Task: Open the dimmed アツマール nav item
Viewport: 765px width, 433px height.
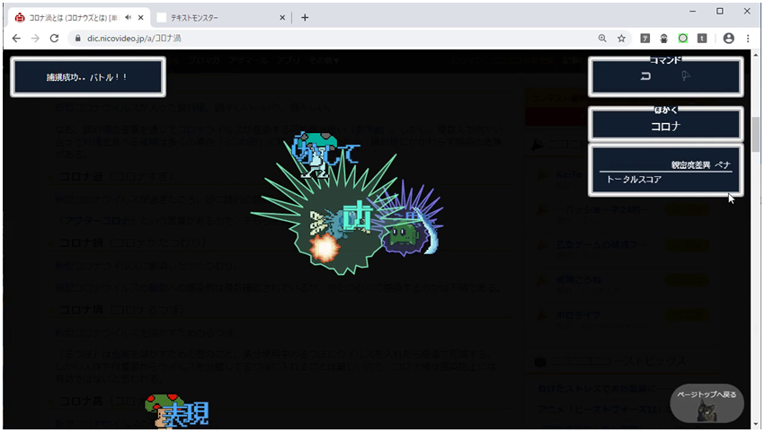Action: coord(249,60)
